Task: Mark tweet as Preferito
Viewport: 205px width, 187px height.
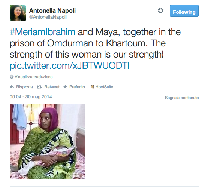Action: [77, 87]
